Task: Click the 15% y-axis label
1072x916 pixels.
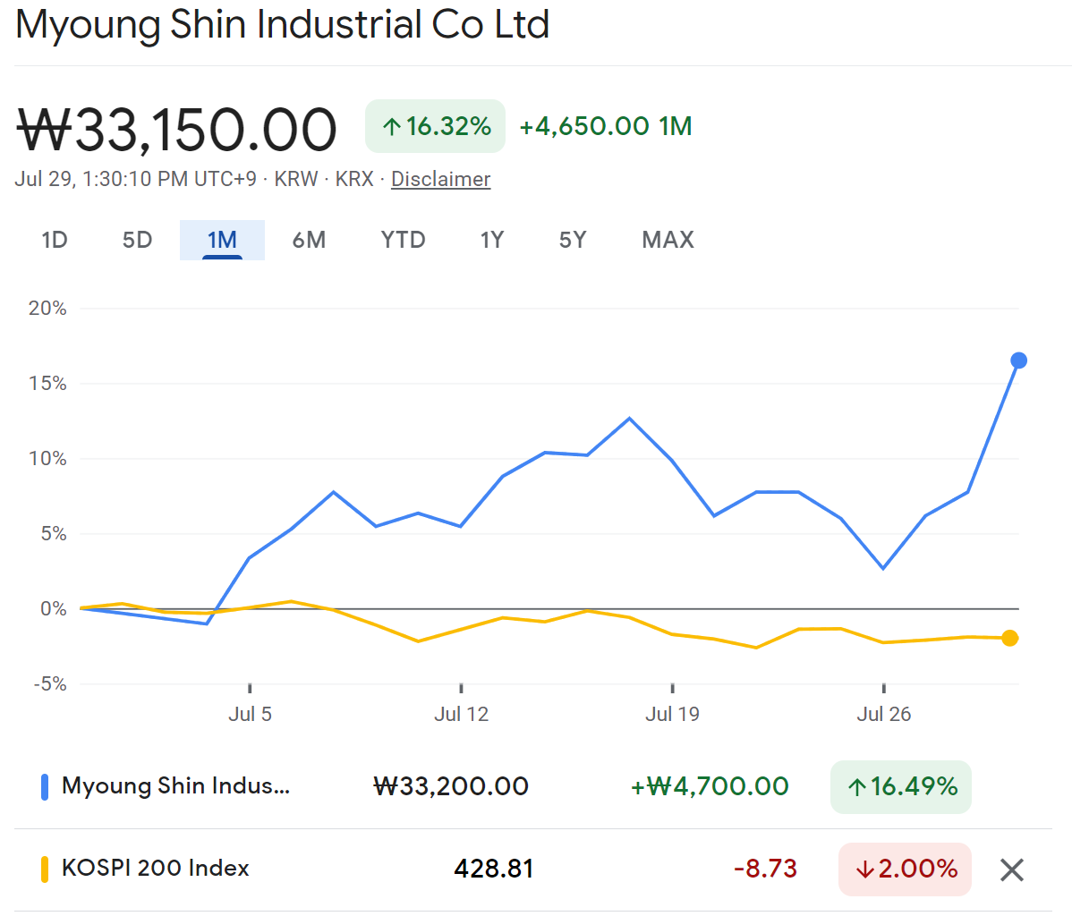Action: [x=47, y=384]
